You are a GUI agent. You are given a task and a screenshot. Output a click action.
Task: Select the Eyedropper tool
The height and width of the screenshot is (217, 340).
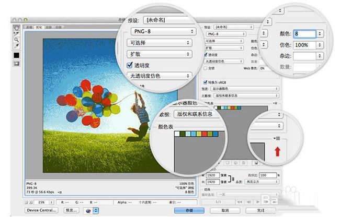click(17, 46)
